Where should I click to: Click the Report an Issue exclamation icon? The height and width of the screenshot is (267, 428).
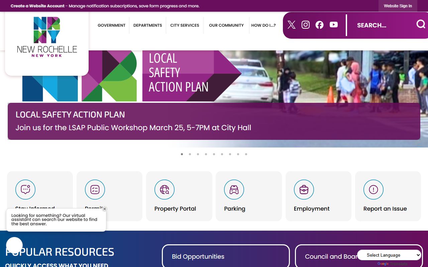tap(373, 190)
